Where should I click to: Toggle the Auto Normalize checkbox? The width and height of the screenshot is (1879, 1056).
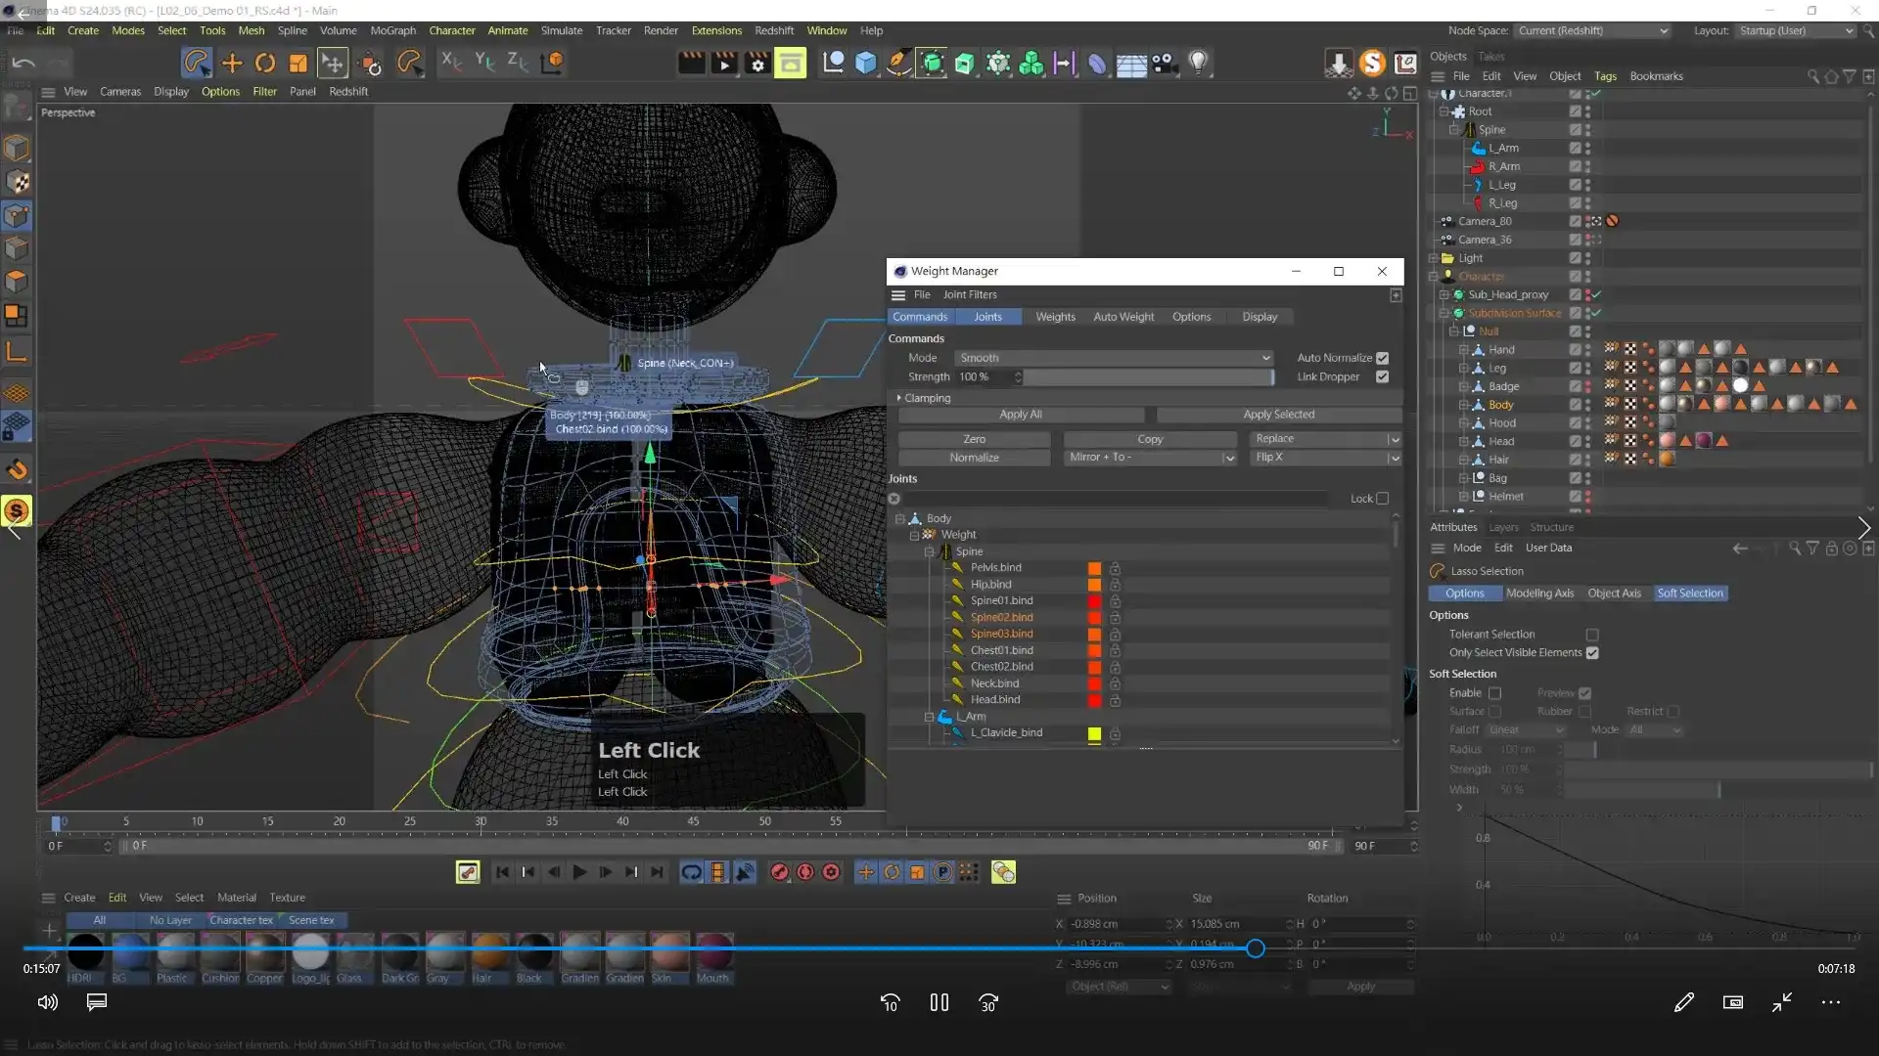point(1382,358)
